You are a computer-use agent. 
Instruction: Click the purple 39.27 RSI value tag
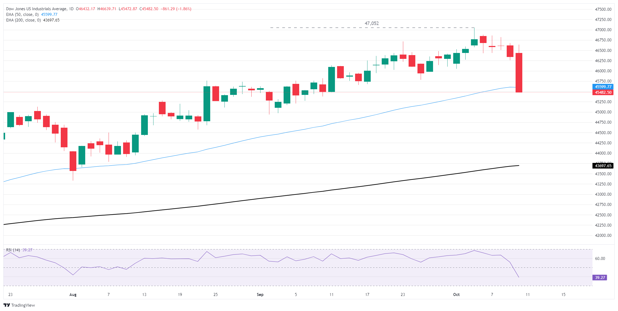(600, 277)
